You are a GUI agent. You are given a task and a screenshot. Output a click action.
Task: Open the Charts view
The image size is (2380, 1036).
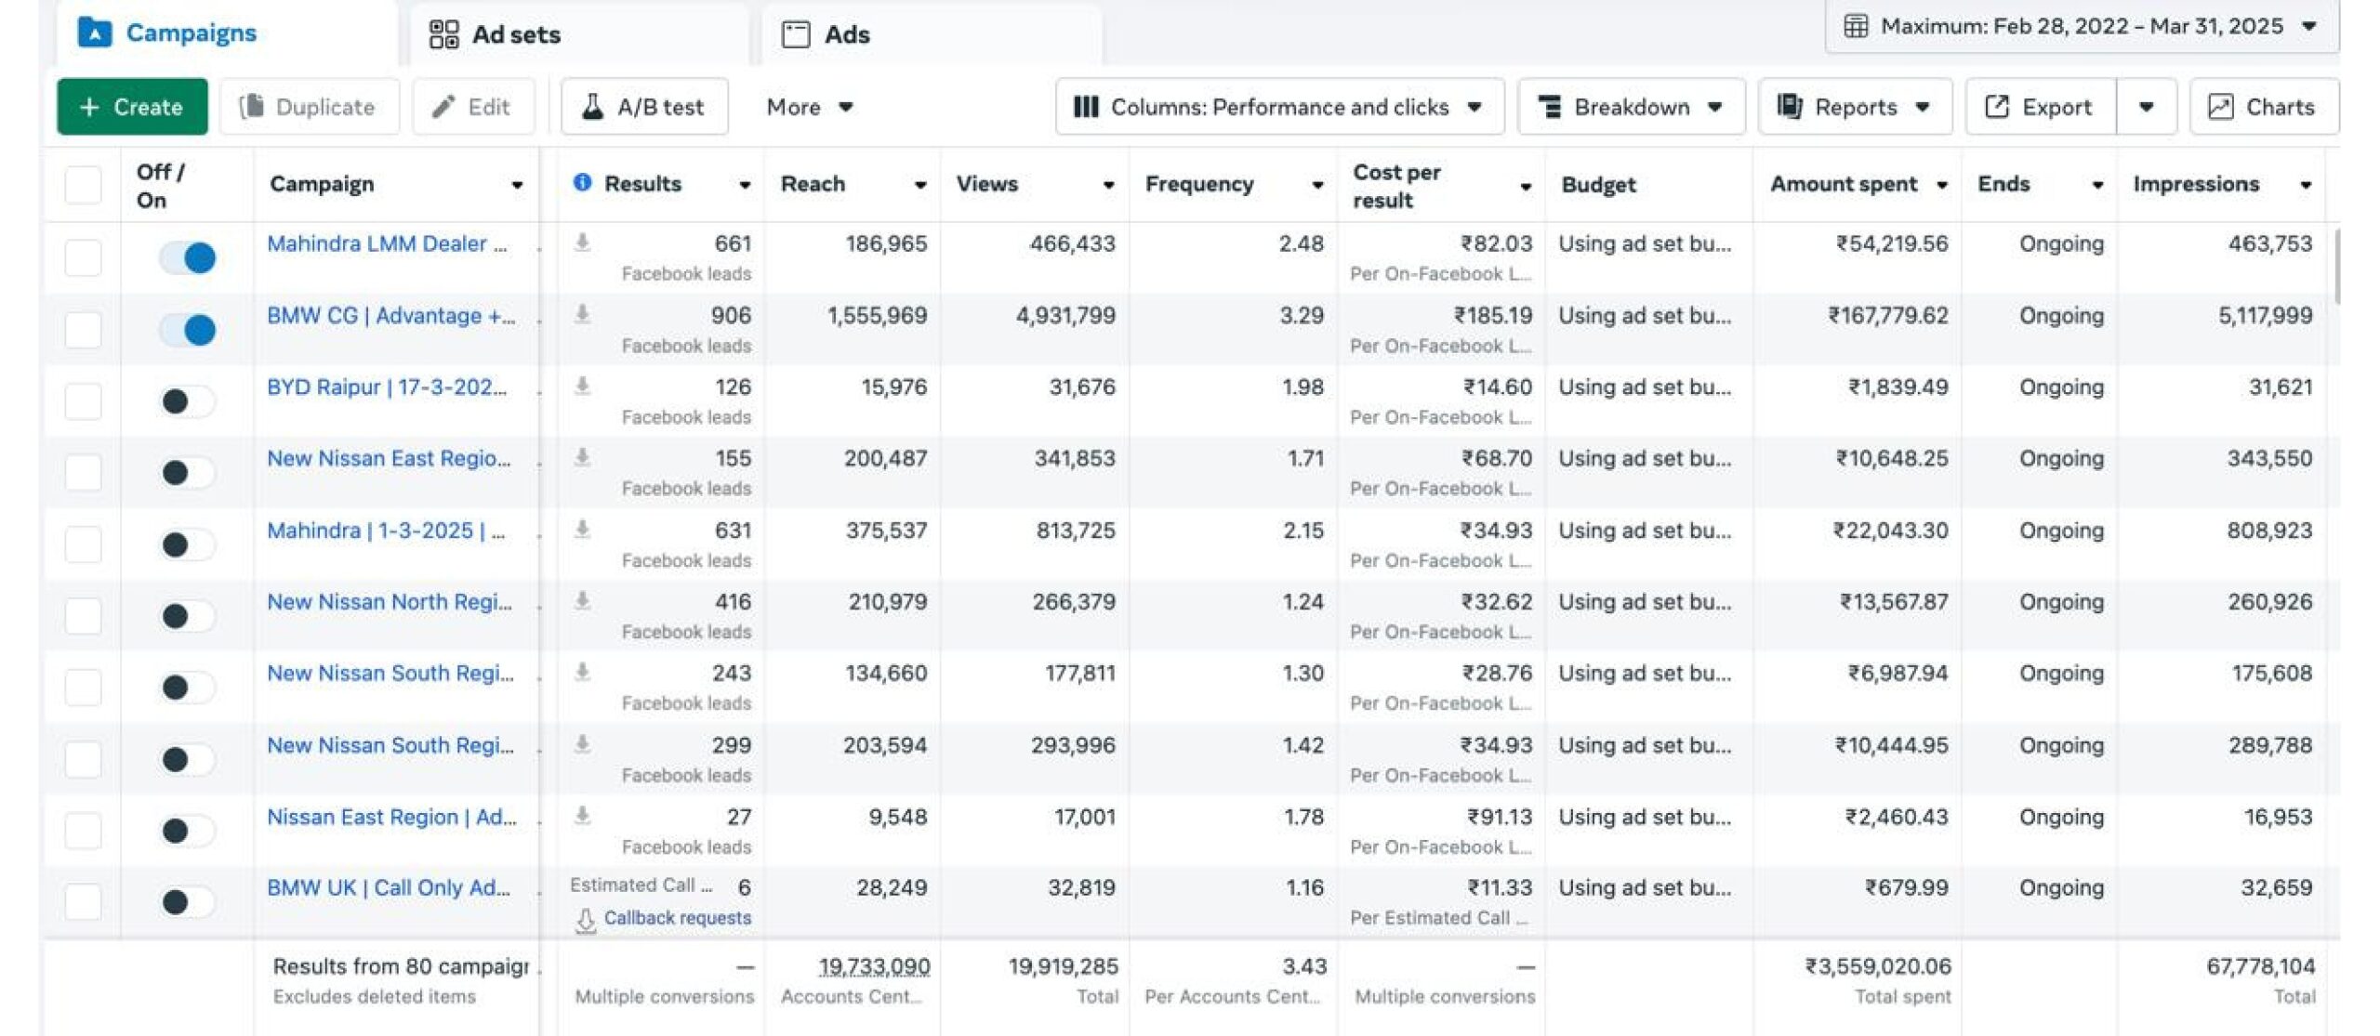coord(2264,107)
